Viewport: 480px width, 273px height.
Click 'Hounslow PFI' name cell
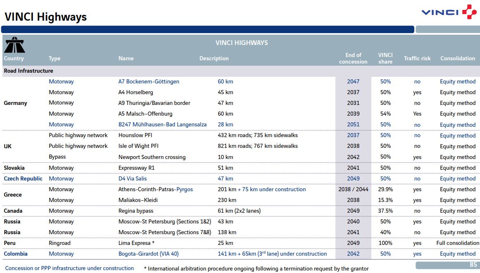click(135, 135)
